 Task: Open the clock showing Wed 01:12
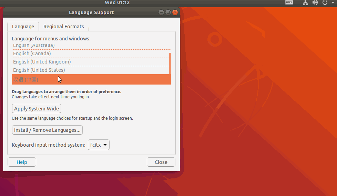tap(117, 3)
